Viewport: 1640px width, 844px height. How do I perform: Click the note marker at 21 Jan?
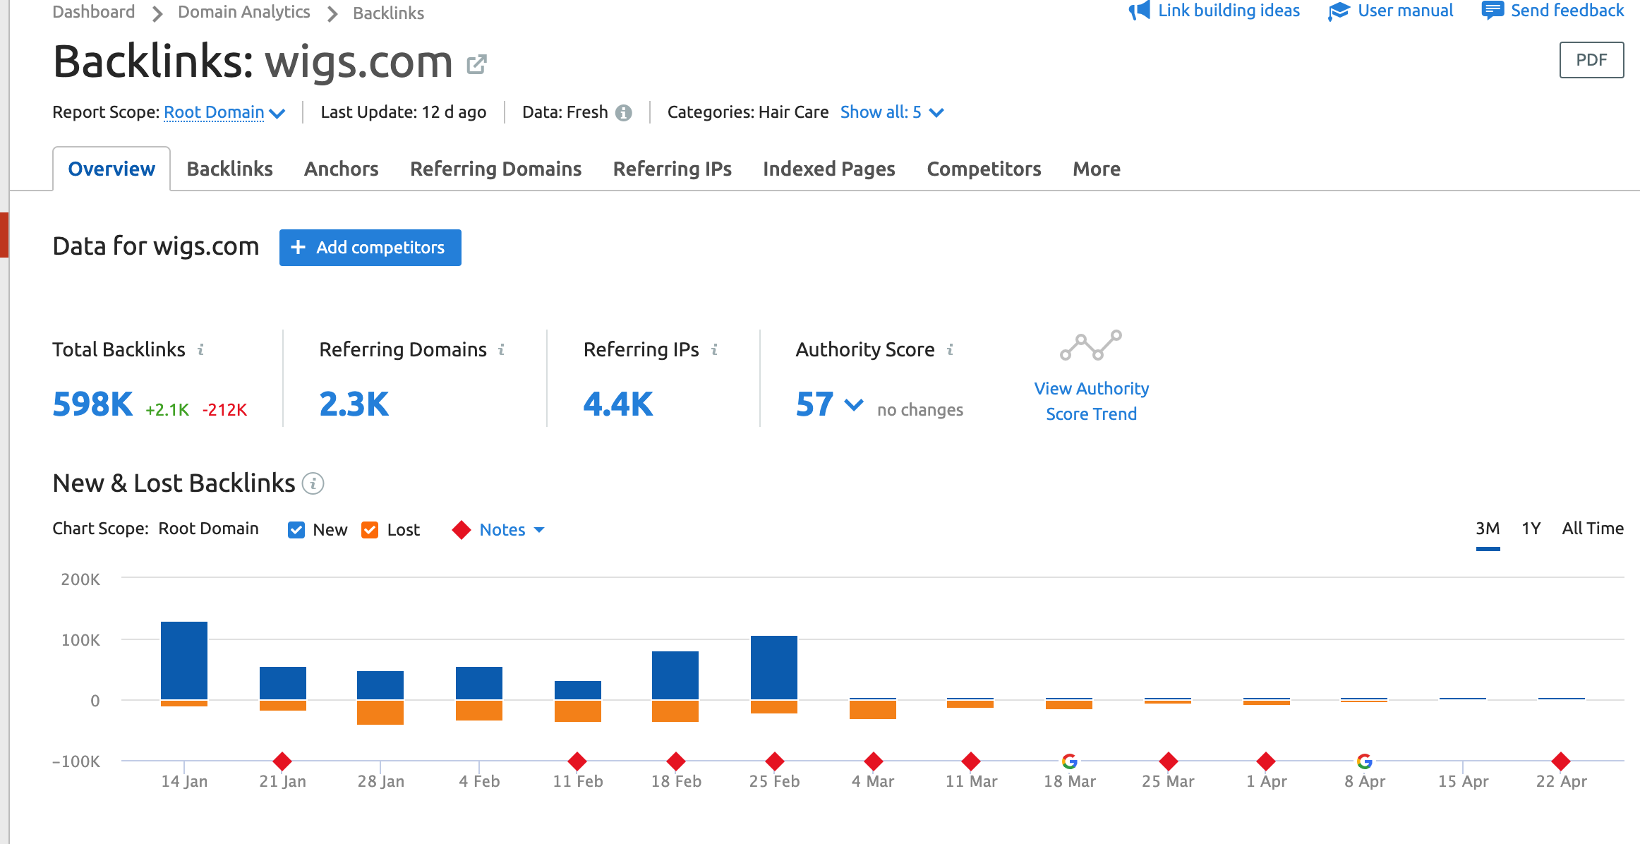[x=282, y=761]
